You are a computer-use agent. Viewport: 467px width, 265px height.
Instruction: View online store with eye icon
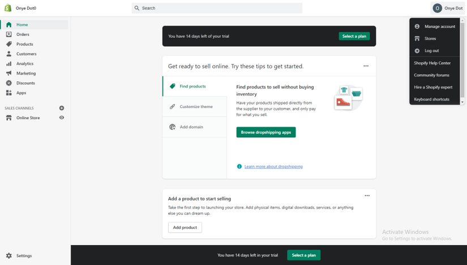tap(62, 118)
